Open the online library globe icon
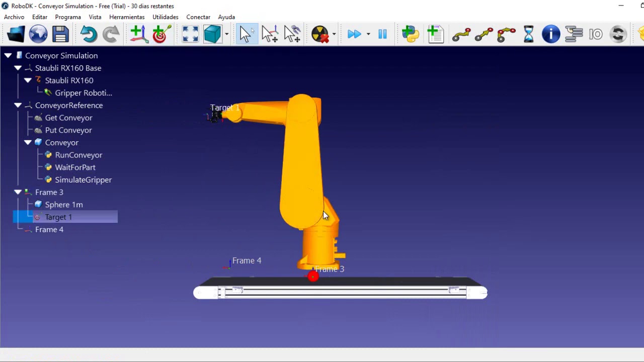Viewport: 644px width, 362px height. pyautogui.click(x=38, y=34)
